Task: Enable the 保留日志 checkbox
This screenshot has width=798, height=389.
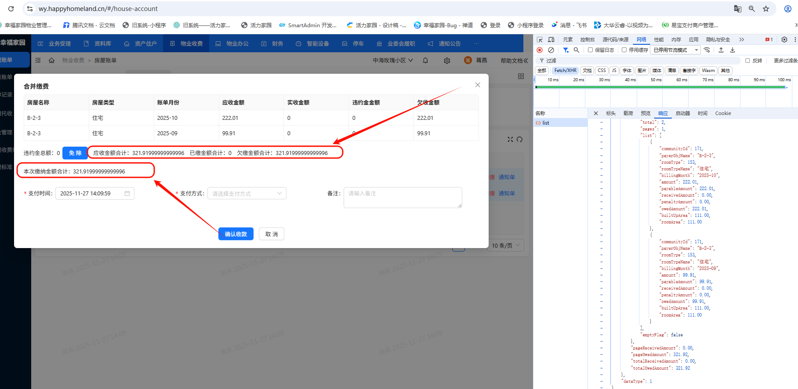Action: click(x=591, y=50)
